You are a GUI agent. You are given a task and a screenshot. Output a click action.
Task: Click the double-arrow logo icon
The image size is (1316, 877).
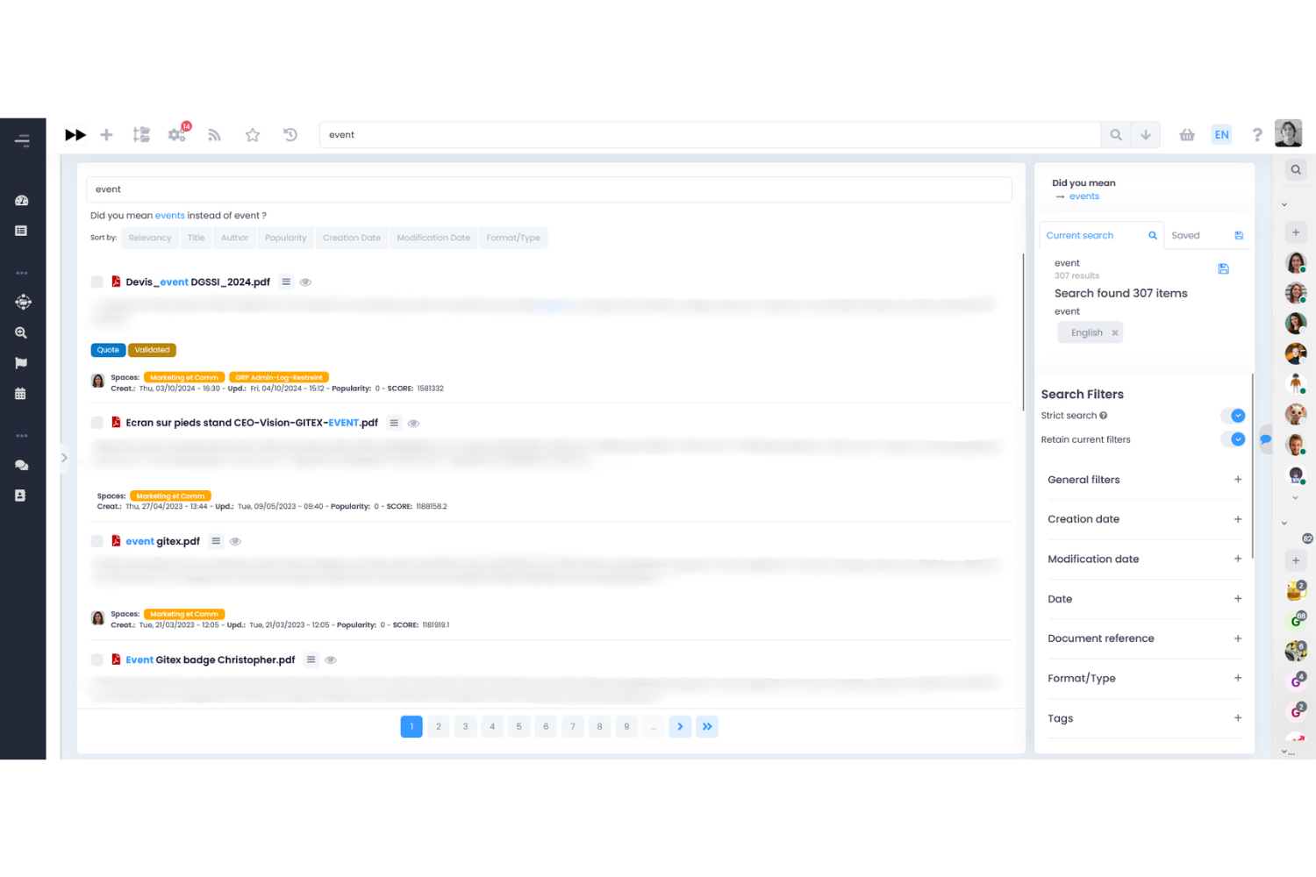tap(75, 135)
